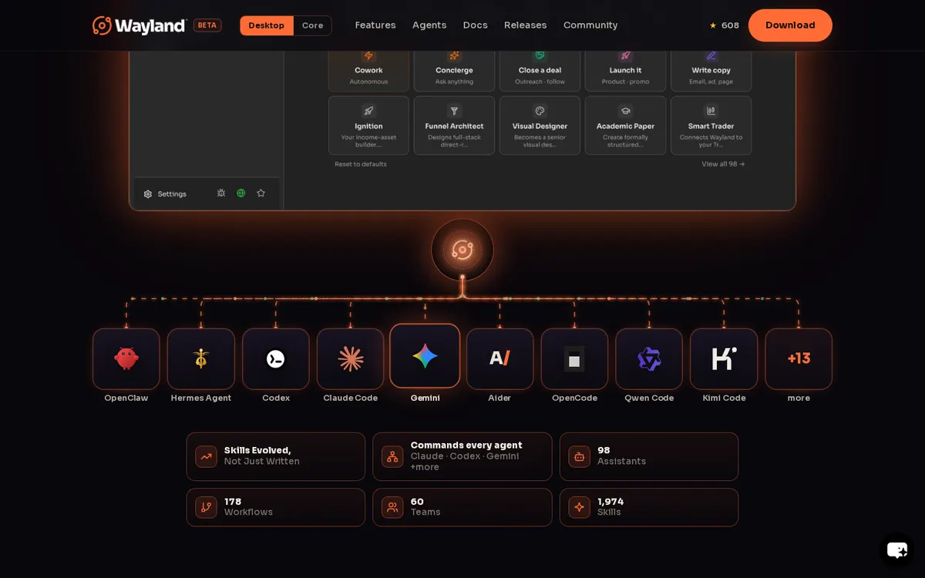Click the star icon in the Settings bar

pos(261,193)
